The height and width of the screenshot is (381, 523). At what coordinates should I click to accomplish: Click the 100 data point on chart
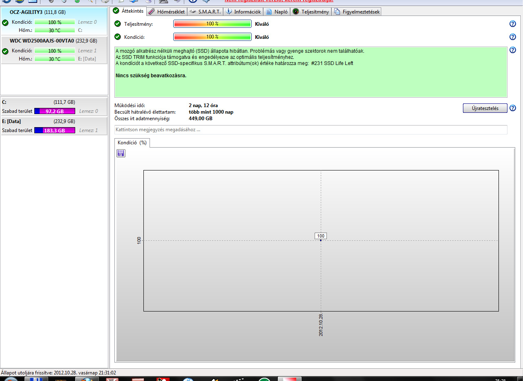321,240
